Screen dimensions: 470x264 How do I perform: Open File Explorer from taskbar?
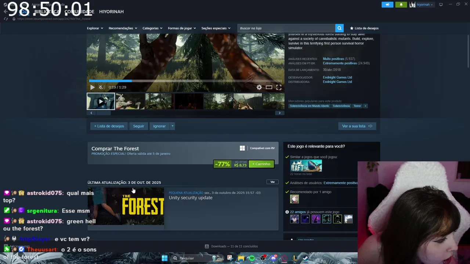[241, 258]
